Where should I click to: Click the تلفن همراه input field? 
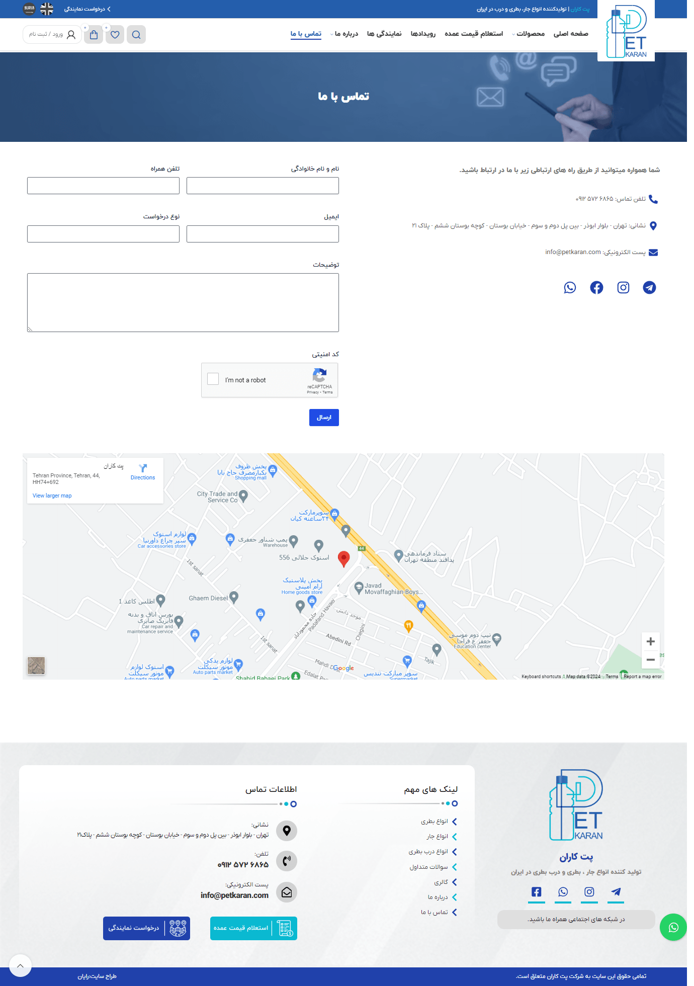pyautogui.click(x=103, y=186)
